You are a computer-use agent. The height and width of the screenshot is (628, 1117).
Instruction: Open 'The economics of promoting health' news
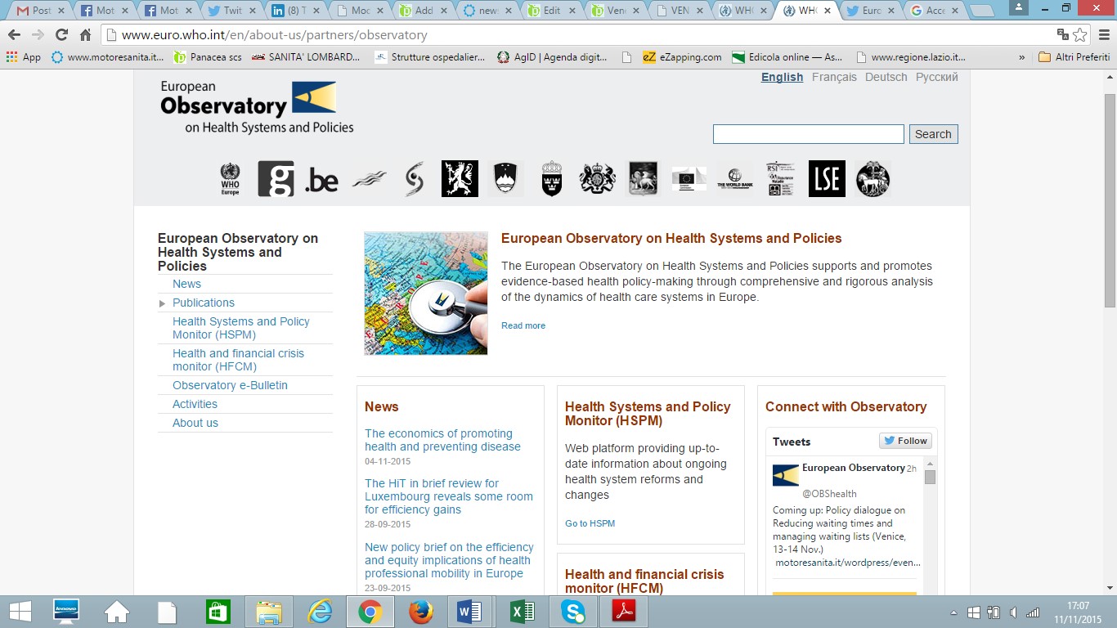[442, 440]
